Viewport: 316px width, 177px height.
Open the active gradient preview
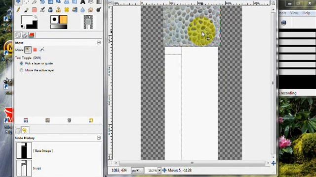59,27
